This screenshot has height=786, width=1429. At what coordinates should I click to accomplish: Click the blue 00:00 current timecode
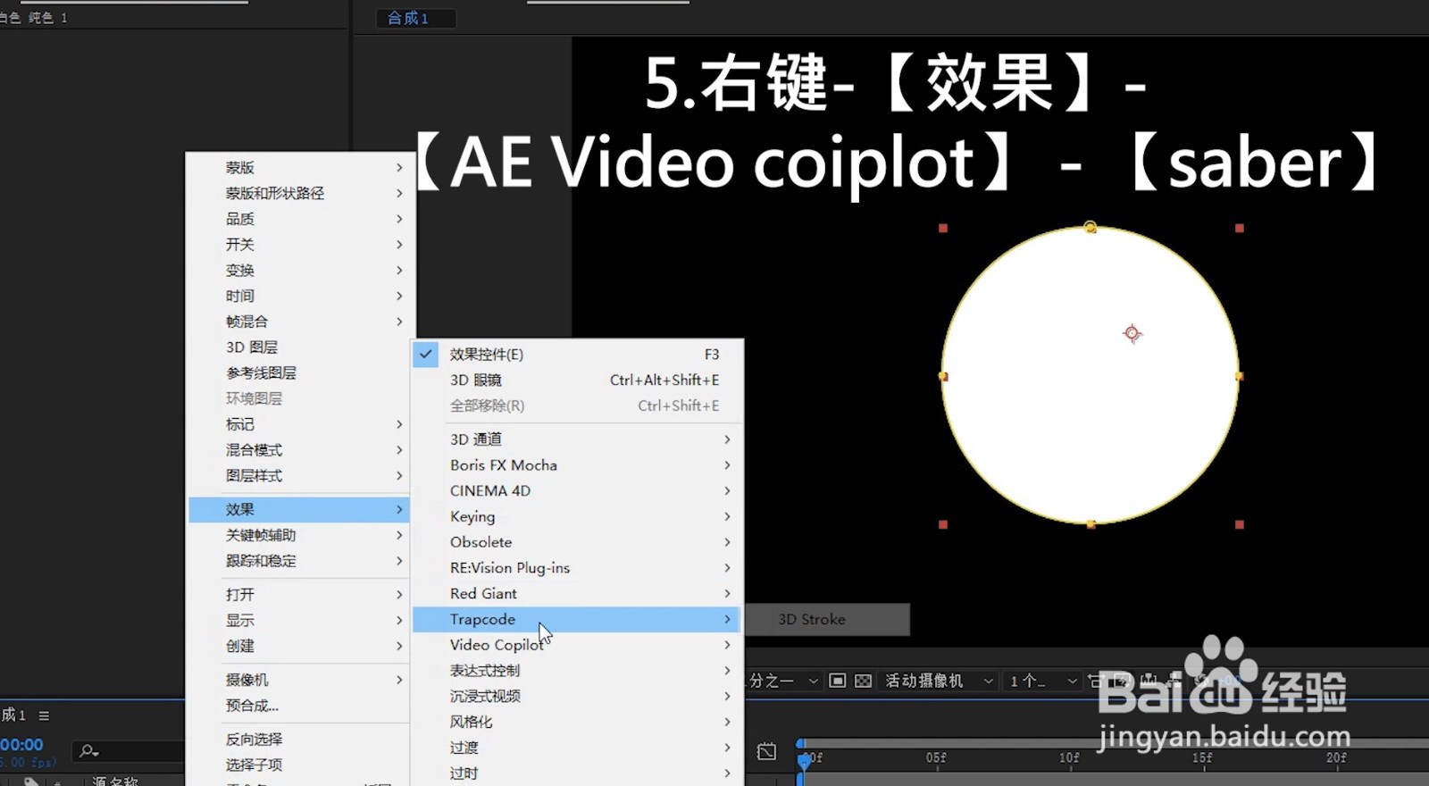(21, 745)
